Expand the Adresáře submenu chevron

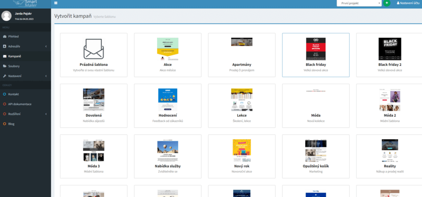click(x=46, y=46)
